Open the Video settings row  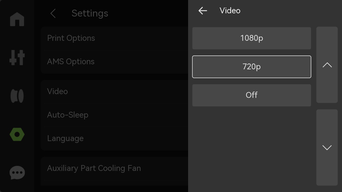pos(114,91)
